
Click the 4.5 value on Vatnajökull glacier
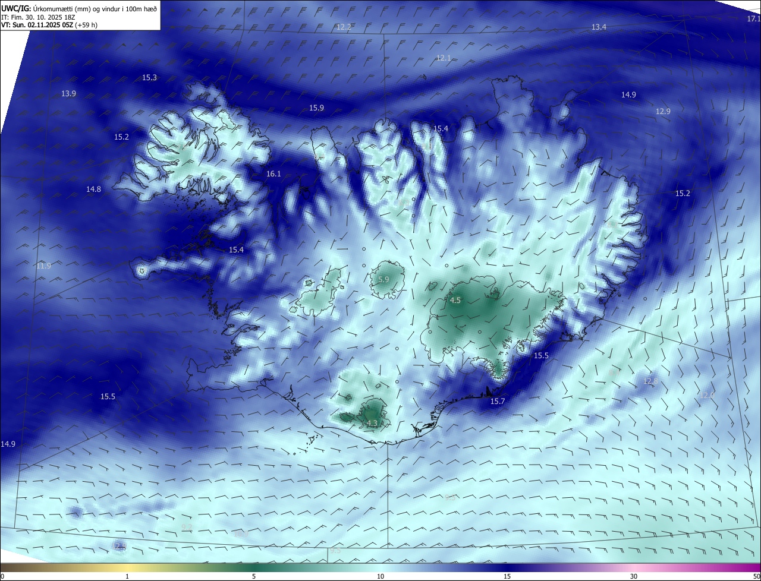pyautogui.click(x=455, y=301)
